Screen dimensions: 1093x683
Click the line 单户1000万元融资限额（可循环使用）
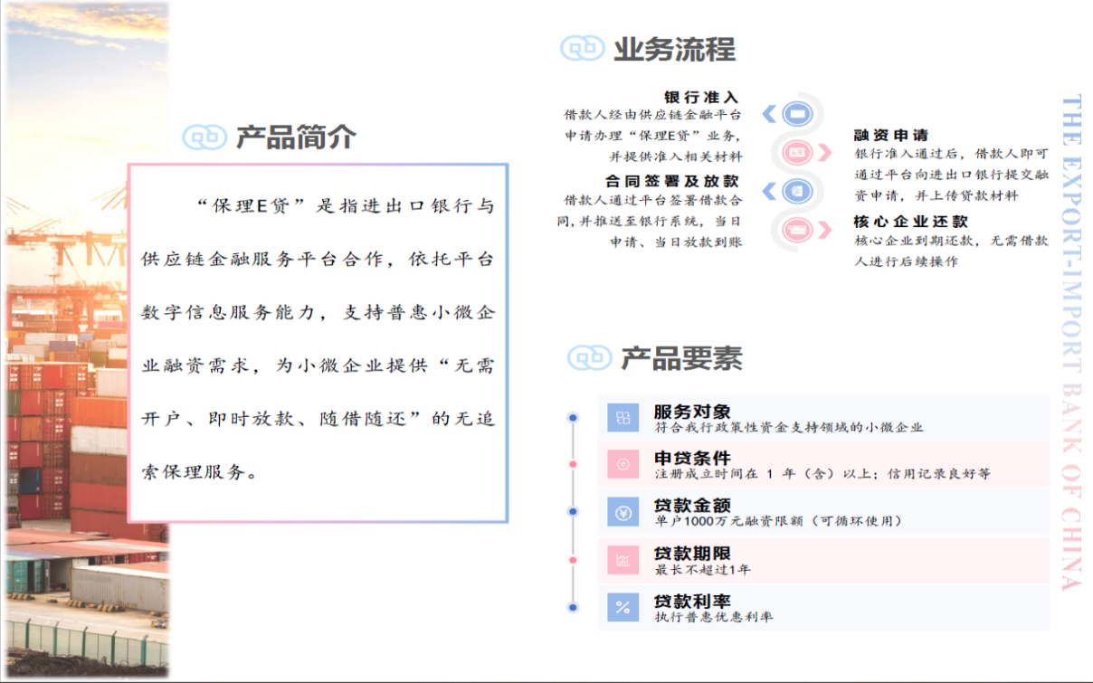coord(779,521)
